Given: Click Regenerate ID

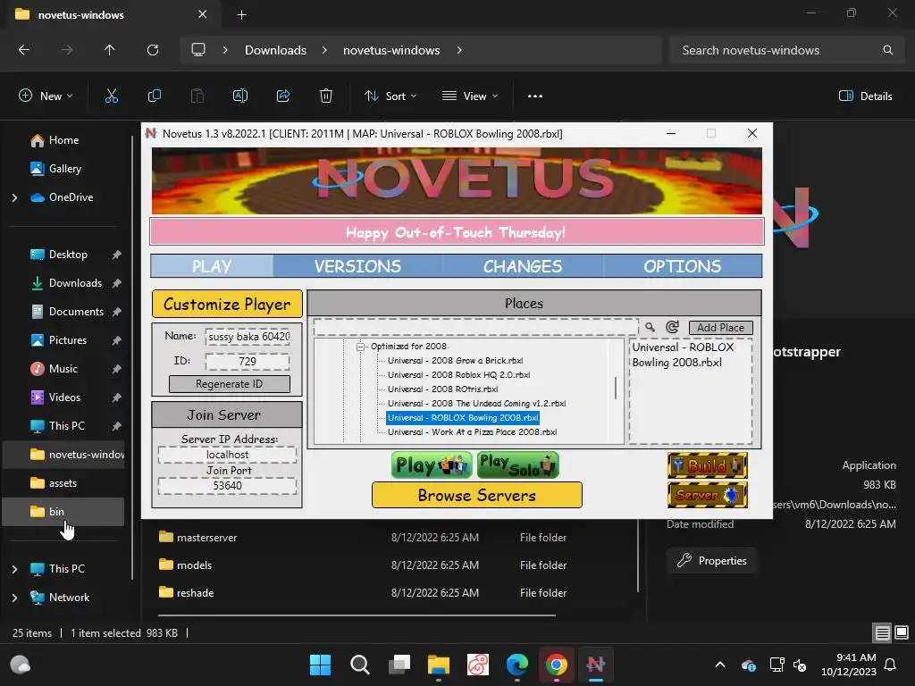Looking at the screenshot, I should (x=229, y=384).
